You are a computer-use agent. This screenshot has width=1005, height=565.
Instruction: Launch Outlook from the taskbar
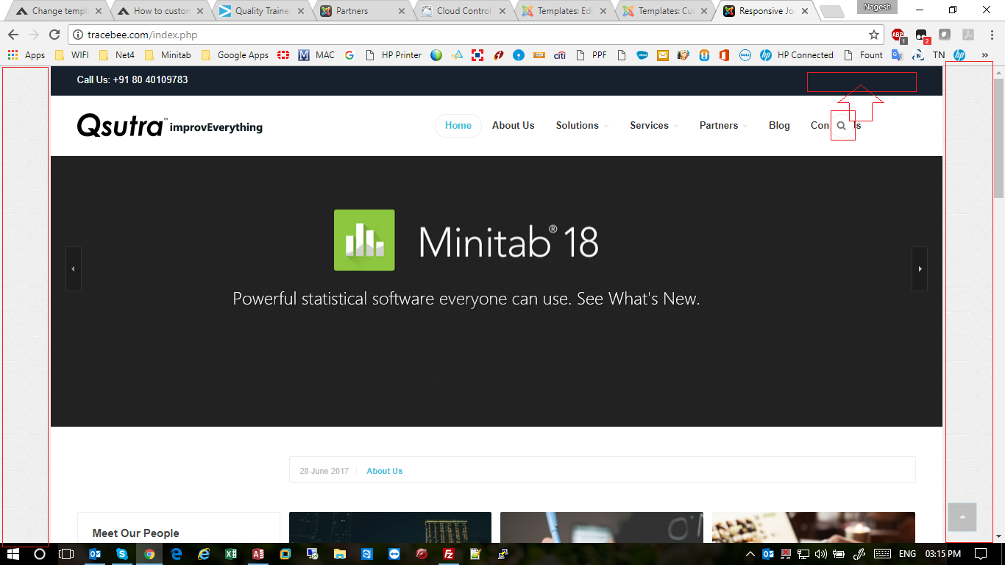(x=95, y=554)
